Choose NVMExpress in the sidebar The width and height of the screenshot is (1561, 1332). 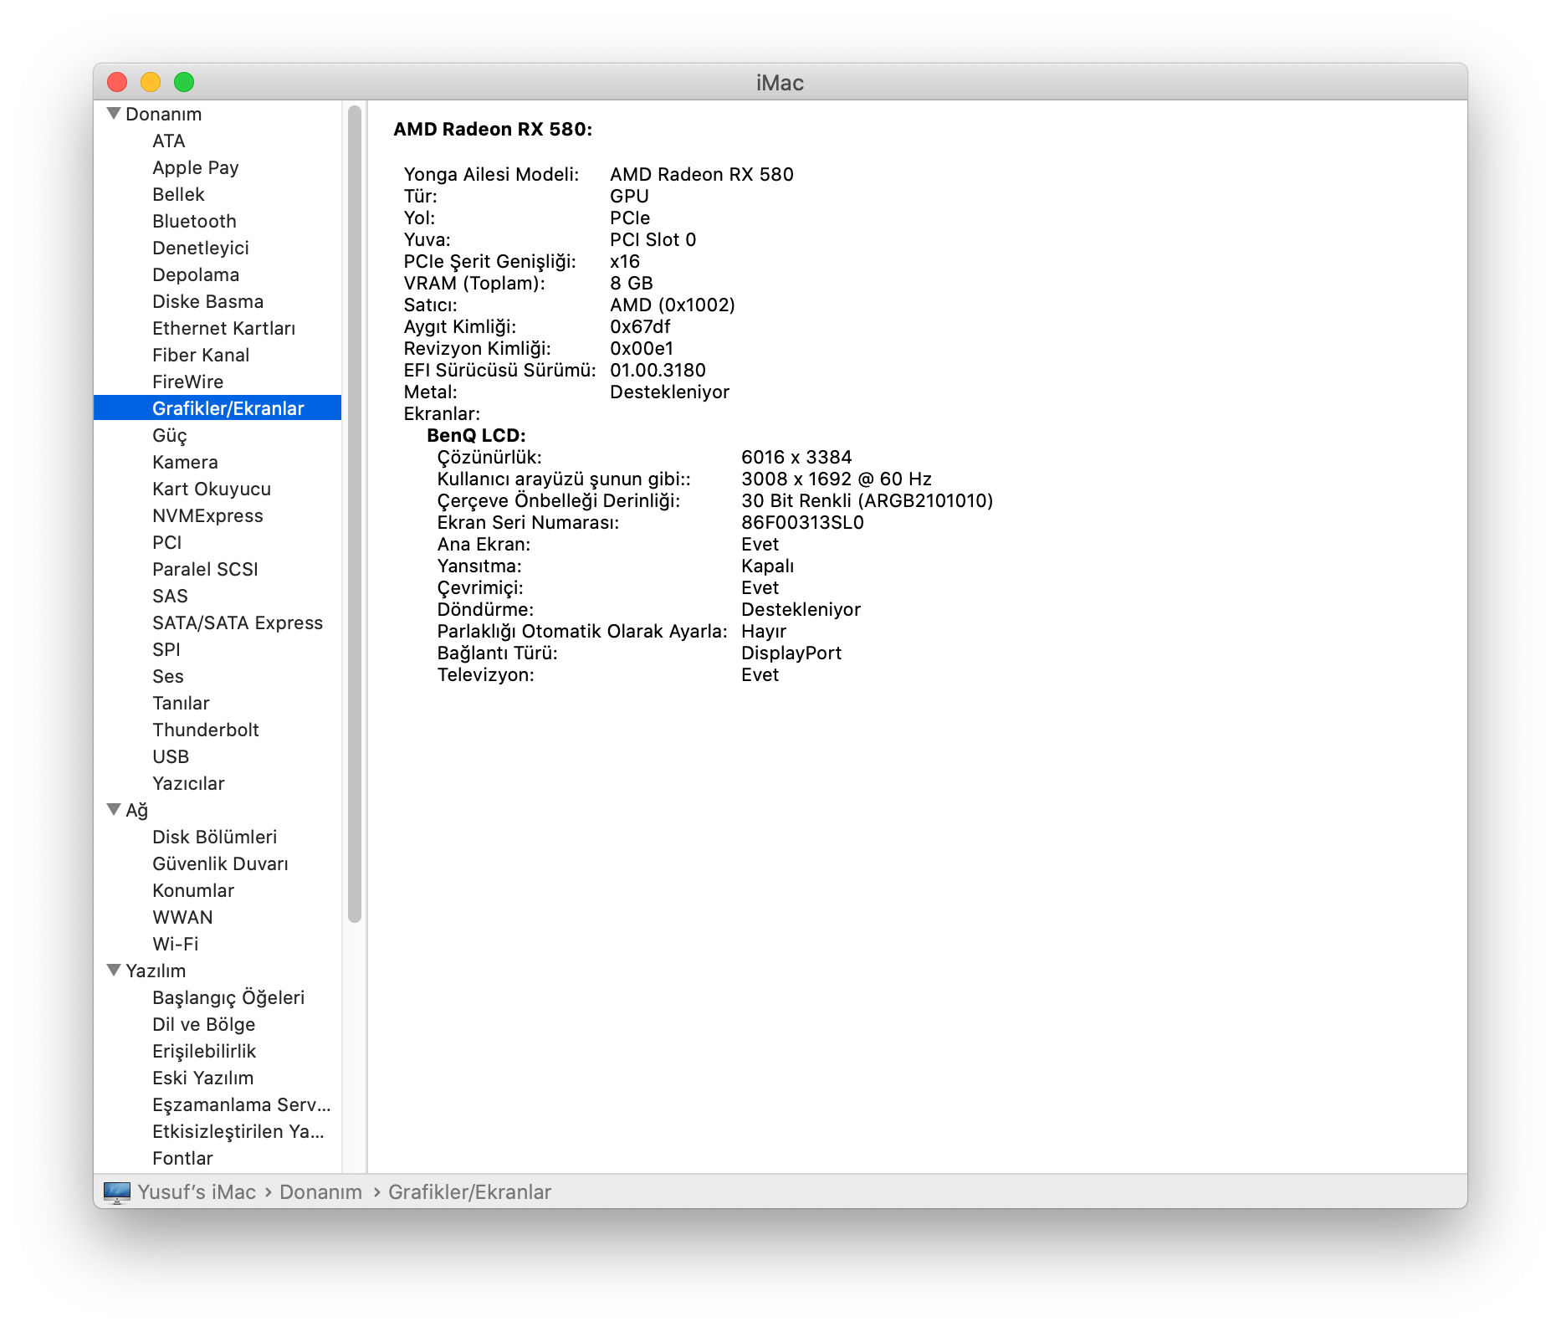[207, 515]
